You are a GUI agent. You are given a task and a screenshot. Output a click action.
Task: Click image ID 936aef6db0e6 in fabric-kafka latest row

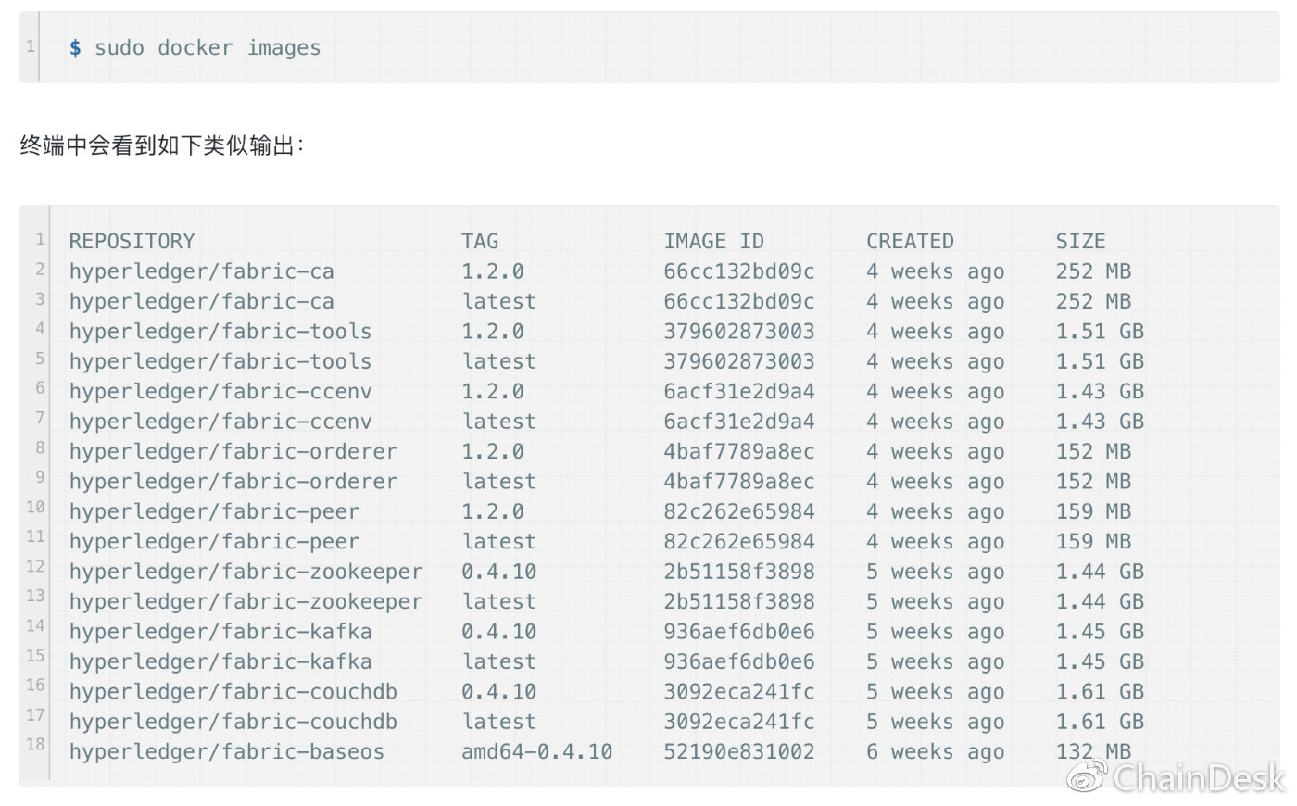(739, 661)
